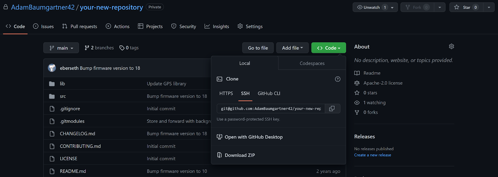Click the tag icon next to 0 tags
This screenshot has height=177, width=498.
[122, 48]
